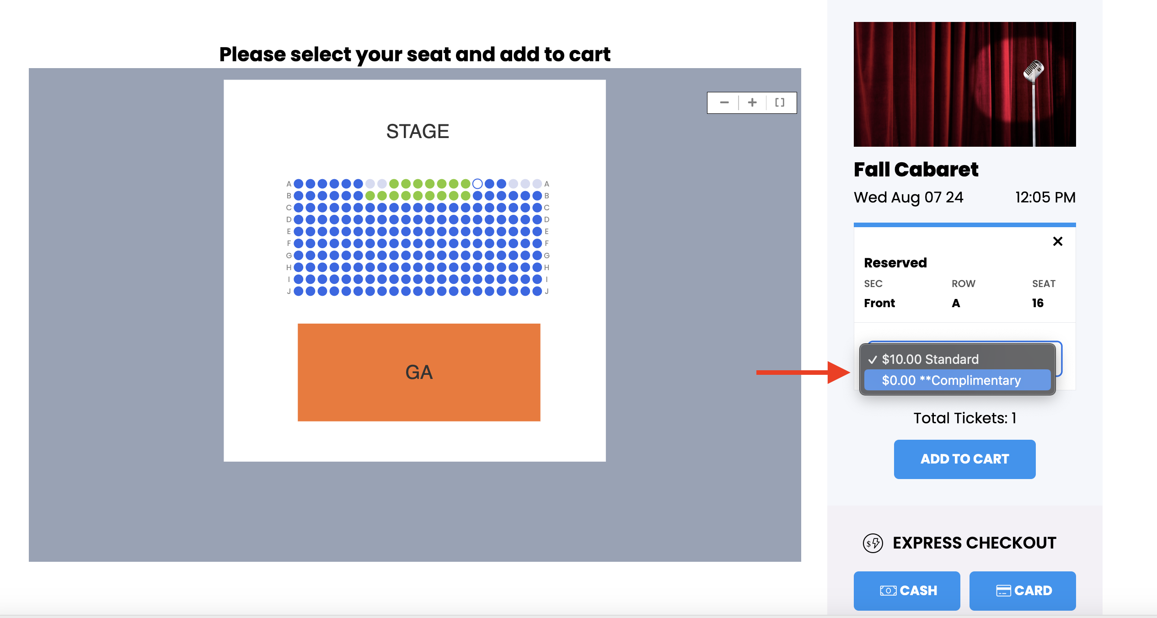Click the cash icon in CASH button

pos(888,591)
